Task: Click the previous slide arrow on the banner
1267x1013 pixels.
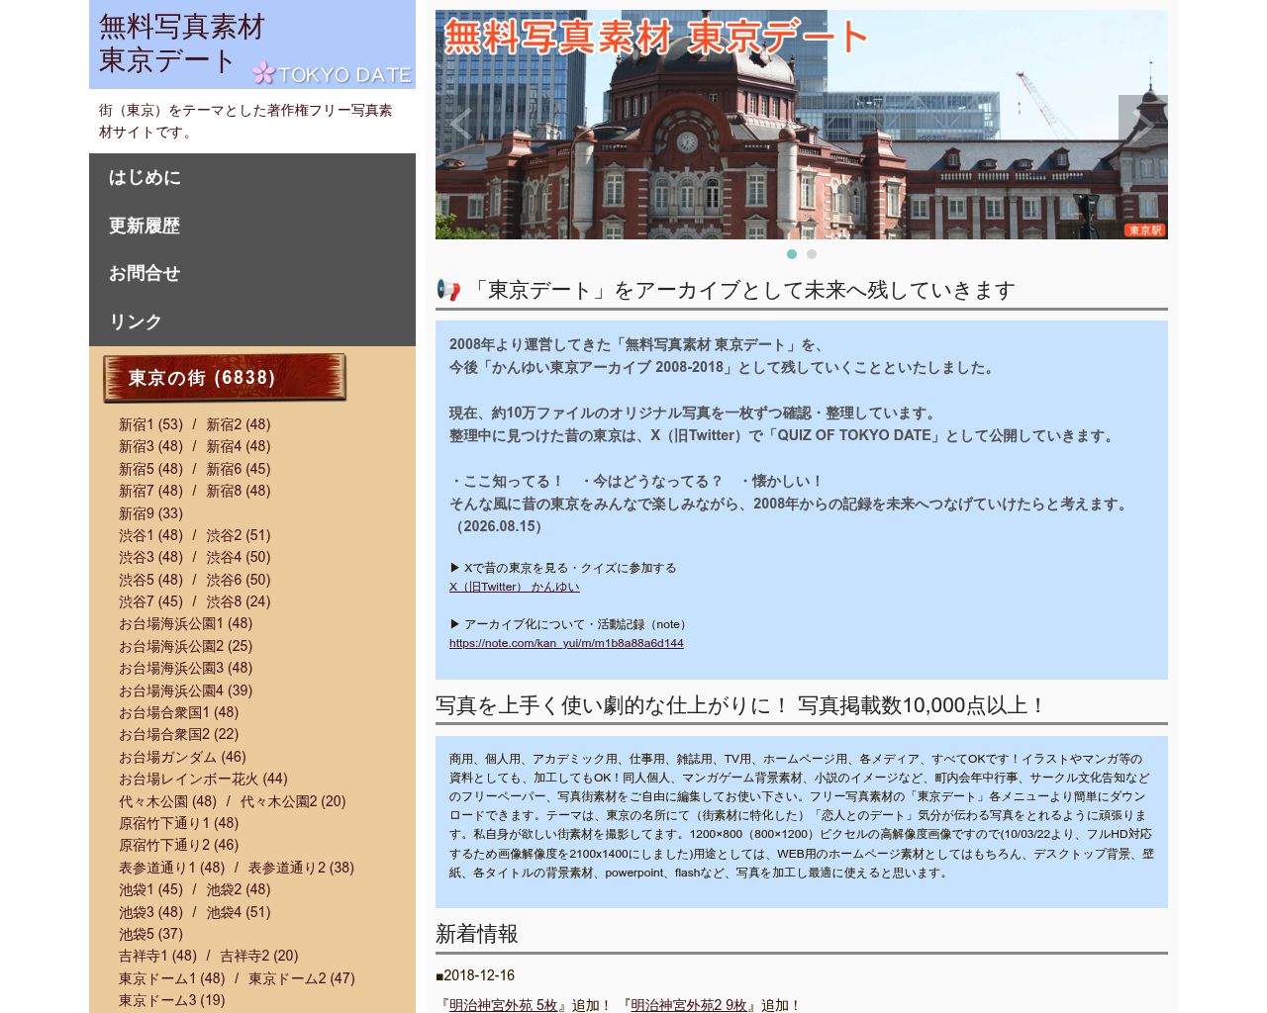Action: coord(460,125)
